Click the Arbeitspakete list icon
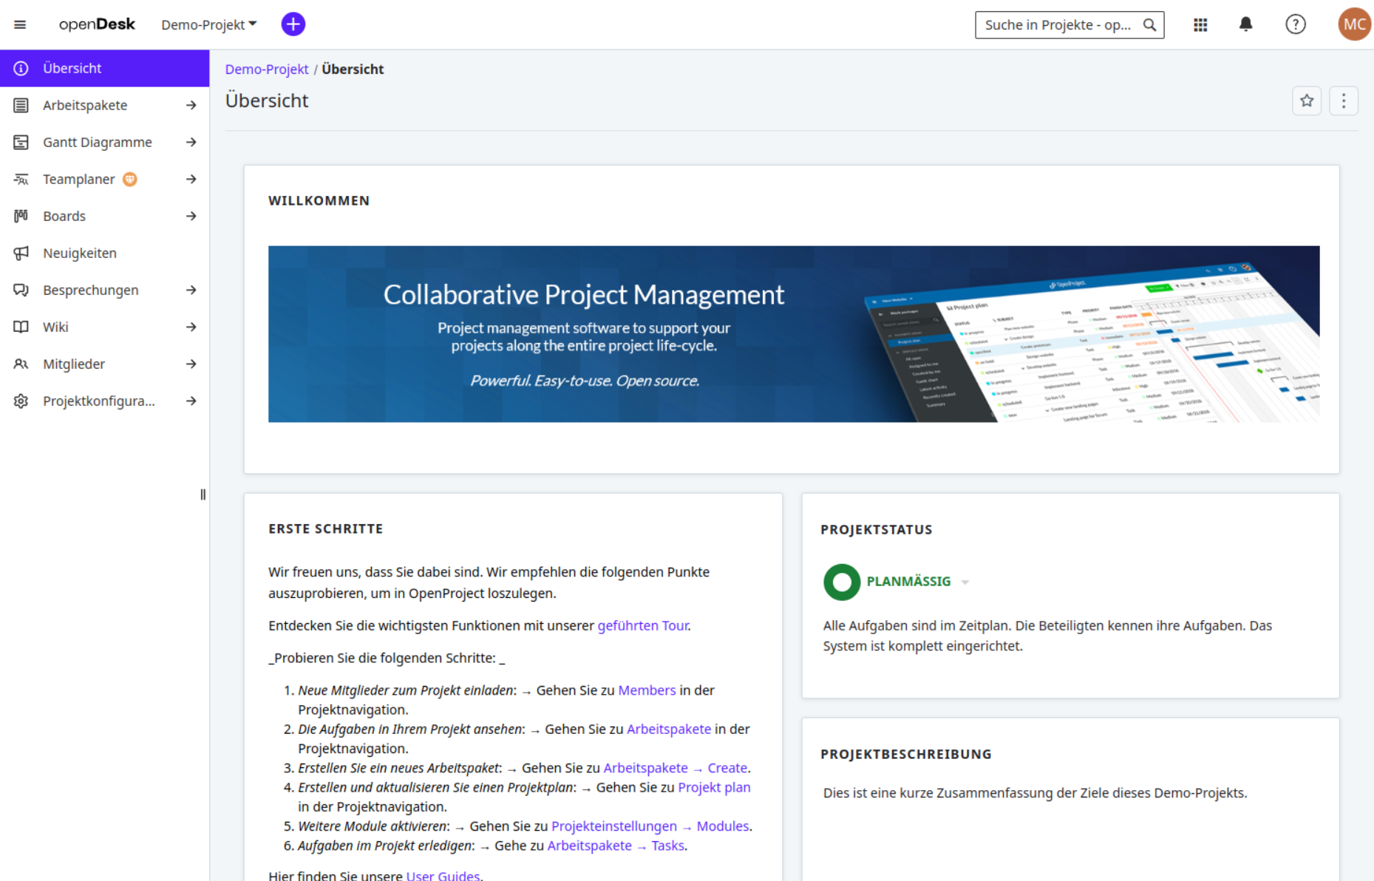Viewport: 1374px width, 881px height. click(21, 105)
